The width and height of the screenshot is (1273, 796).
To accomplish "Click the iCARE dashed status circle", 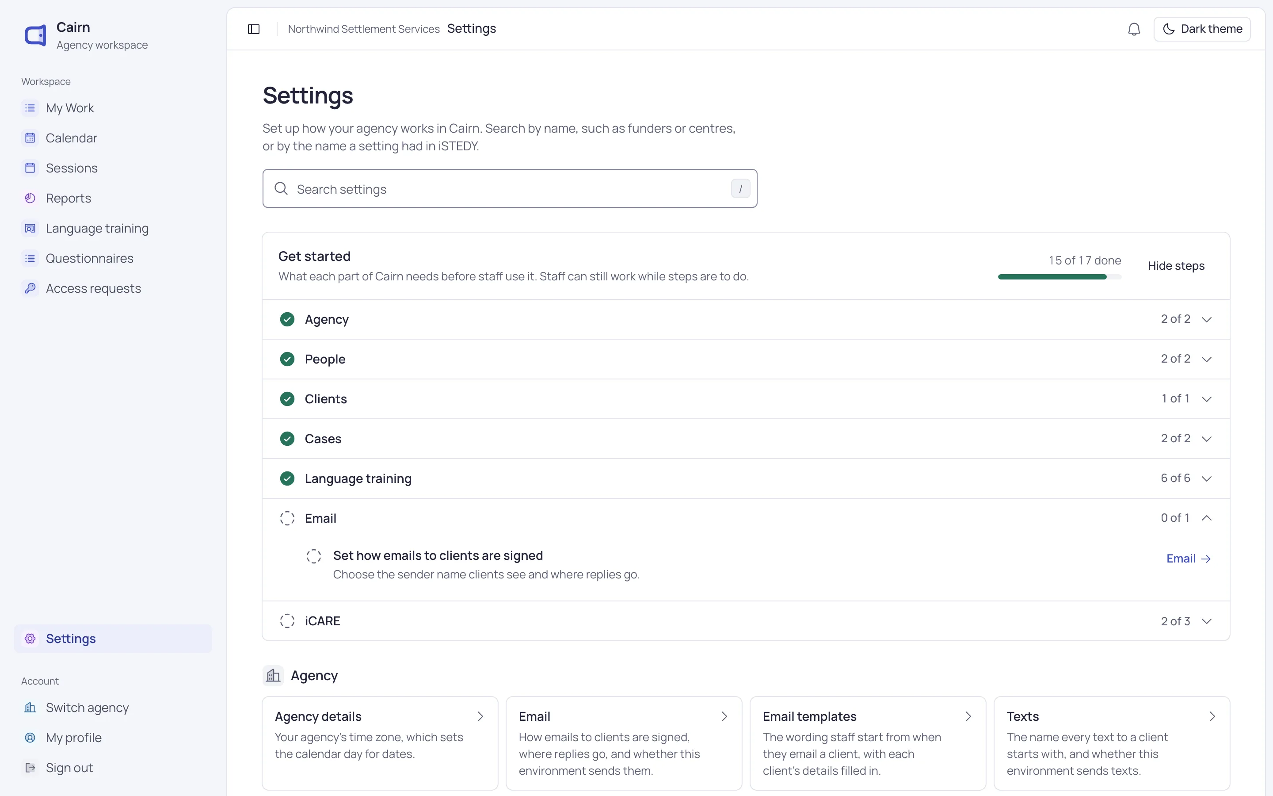I will click(287, 621).
